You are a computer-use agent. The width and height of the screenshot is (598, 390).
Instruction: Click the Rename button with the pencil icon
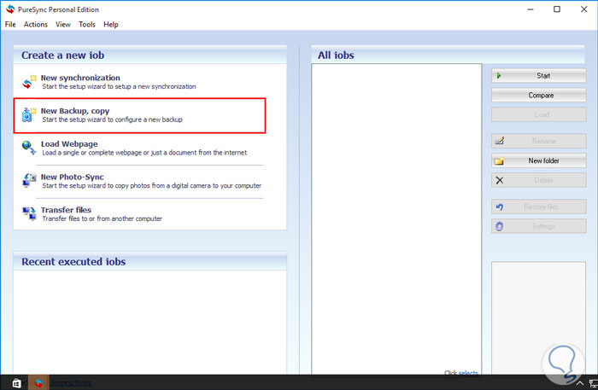[x=538, y=142]
